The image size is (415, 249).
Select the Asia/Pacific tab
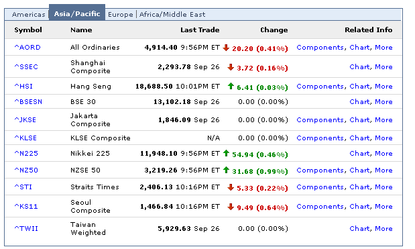coord(77,14)
